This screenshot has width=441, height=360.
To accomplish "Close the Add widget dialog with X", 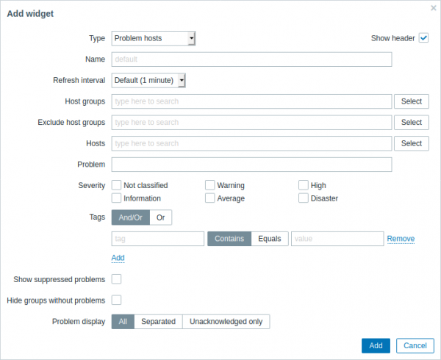I will [x=433, y=8].
